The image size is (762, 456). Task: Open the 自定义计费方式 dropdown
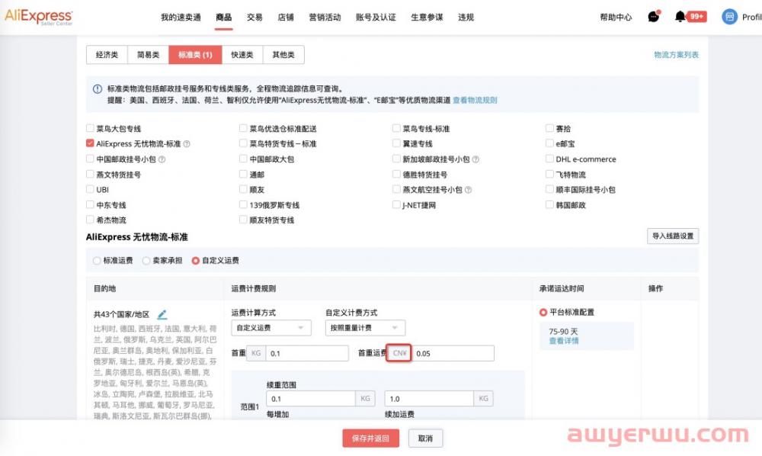[x=366, y=328]
